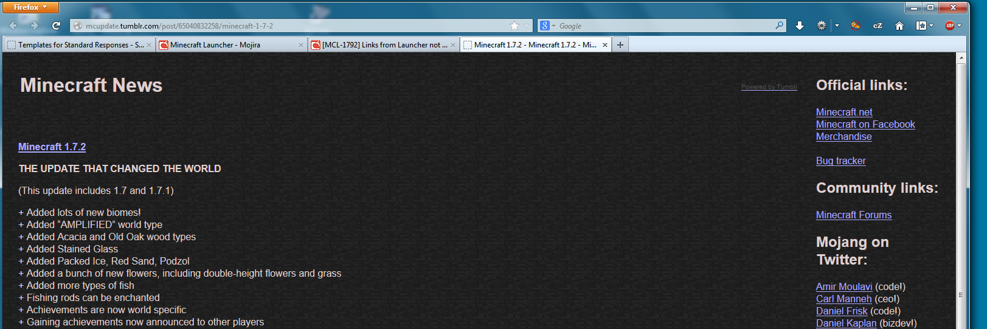This screenshot has height=329, width=987.
Task: Reload the current page
Action: (x=56, y=26)
